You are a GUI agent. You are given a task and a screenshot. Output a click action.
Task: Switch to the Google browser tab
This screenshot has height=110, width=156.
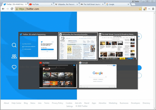[x=118, y=4]
